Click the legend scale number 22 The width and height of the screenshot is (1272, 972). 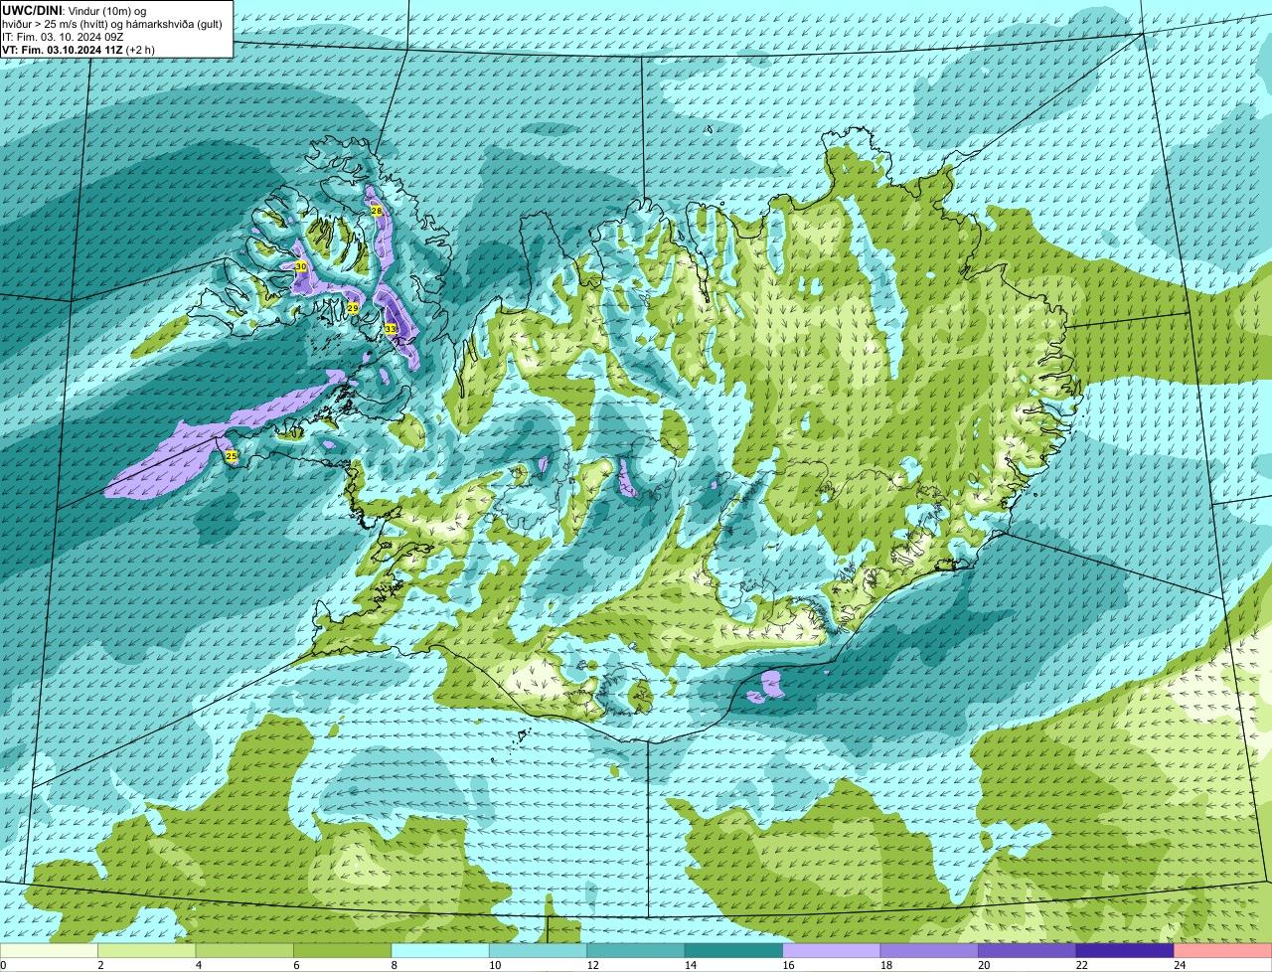click(1081, 965)
